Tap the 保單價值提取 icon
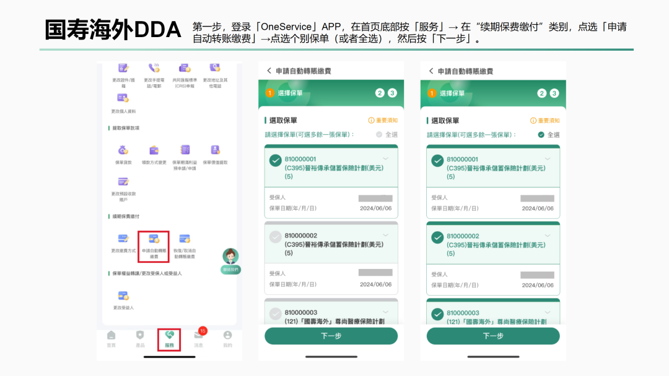 tap(215, 150)
